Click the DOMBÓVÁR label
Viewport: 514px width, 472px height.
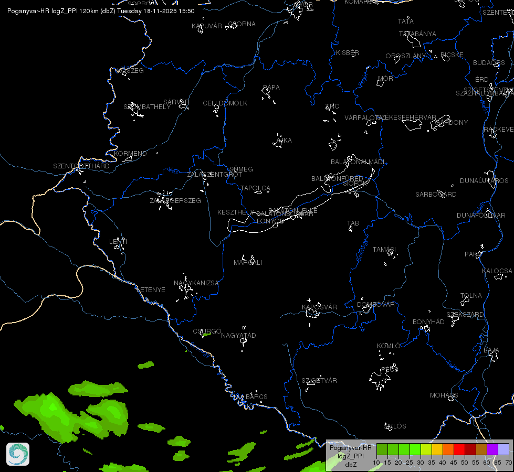click(x=376, y=305)
